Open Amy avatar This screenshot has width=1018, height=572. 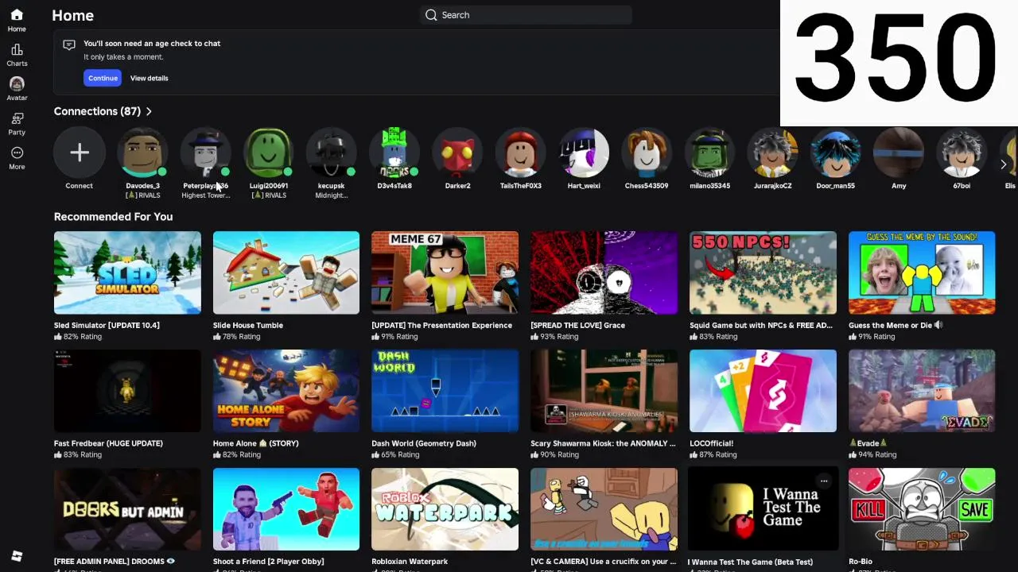pos(899,153)
